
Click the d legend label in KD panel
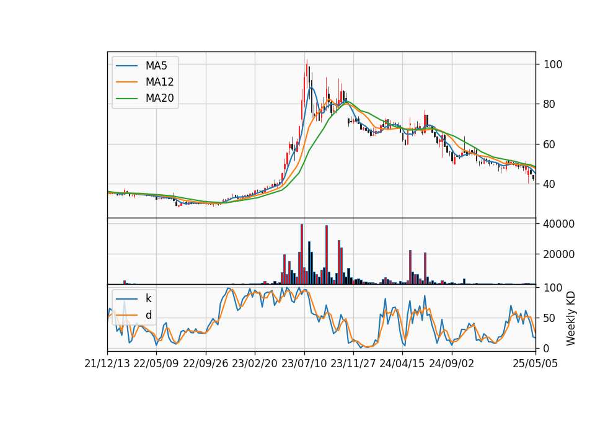pyautogui.click(x=148, y=315)
